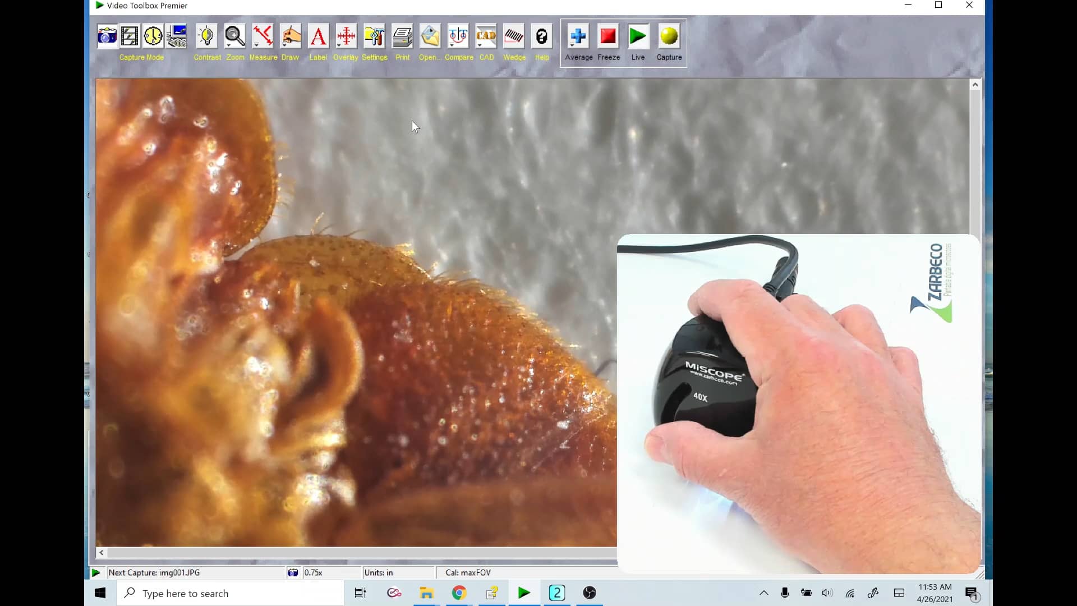Select the still camera capture mode icon
1077x606 pixels.
click(x=107, y=36)
